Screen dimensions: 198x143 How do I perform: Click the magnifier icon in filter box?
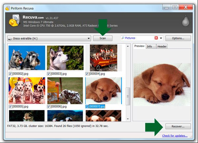[123, 38]
